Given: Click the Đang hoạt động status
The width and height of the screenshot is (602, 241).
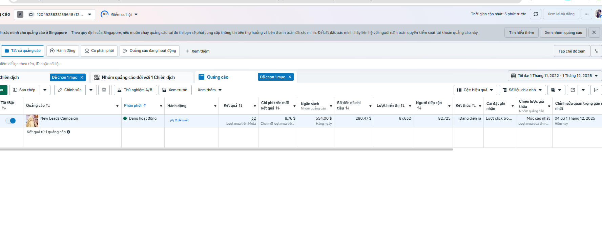Looking at the screenshot, I should pos(143,118).
